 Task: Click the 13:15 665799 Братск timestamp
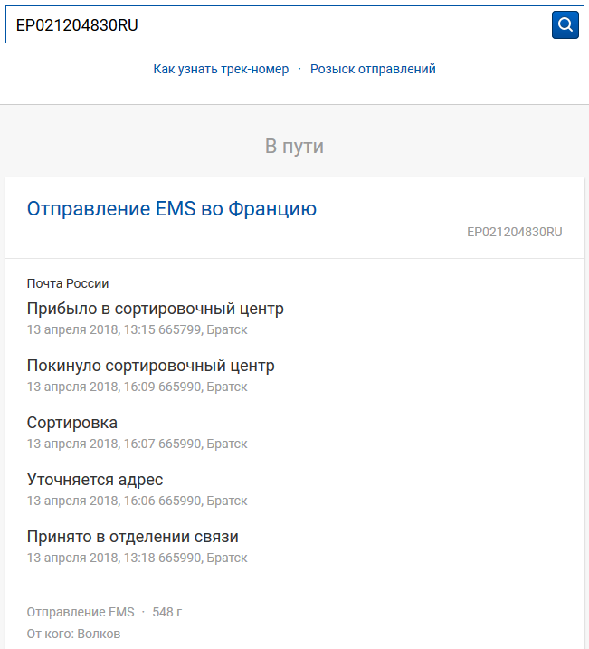click(x=137, y=329)
